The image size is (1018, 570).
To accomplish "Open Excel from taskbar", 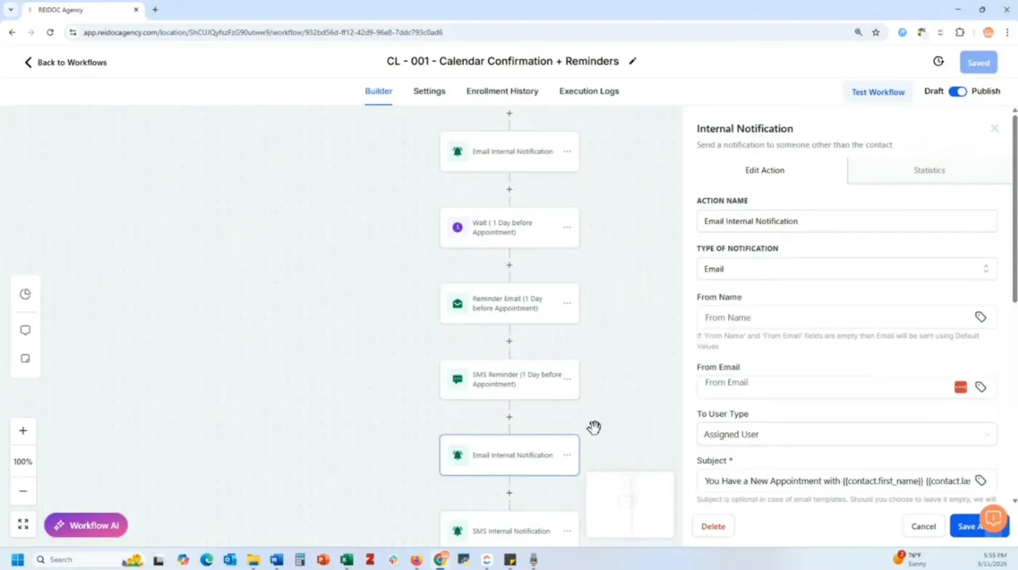I will click(x=346, y=559).
